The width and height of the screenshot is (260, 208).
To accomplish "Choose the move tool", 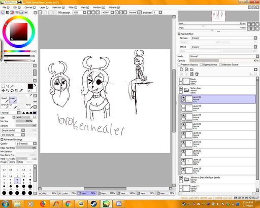I will (3, 91).
